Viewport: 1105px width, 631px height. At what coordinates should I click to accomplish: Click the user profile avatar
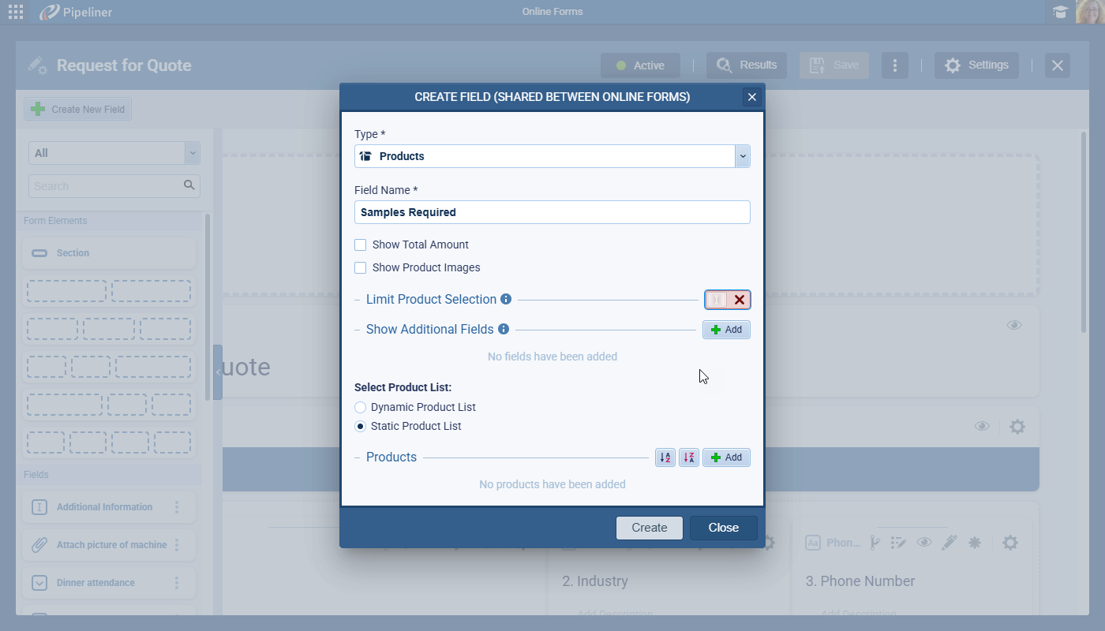[1089, 12]
